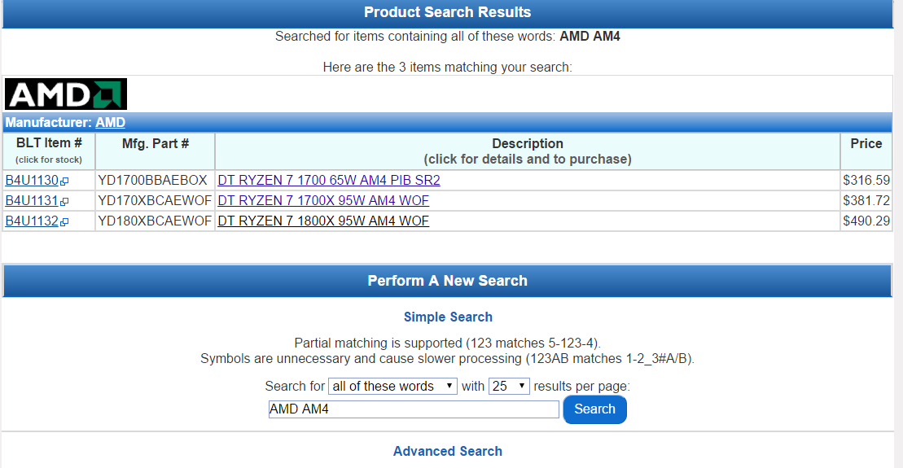Expand the 25 results per page dropdown
The width and height of the screenshot is (903, 468).
point(509,387)
